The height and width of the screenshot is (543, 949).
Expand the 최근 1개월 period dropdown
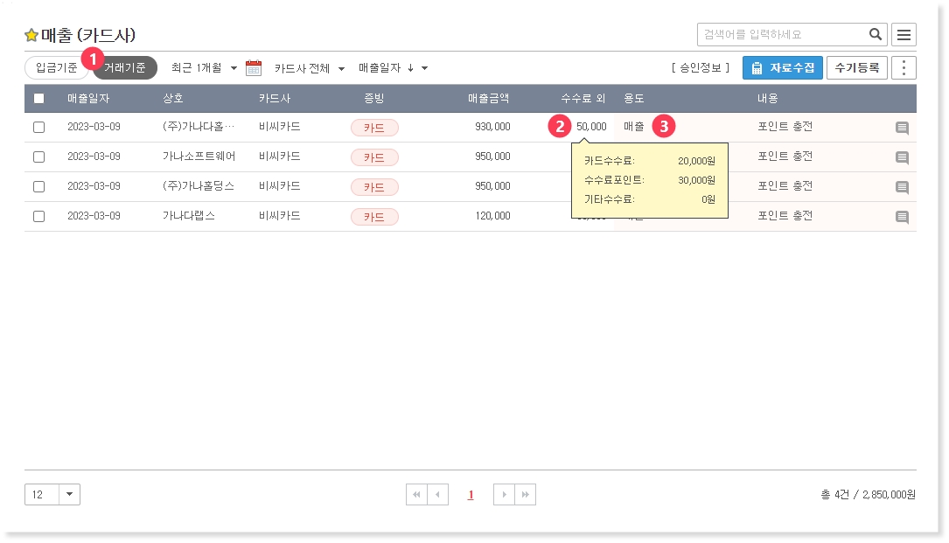click(x=204, y=68)
